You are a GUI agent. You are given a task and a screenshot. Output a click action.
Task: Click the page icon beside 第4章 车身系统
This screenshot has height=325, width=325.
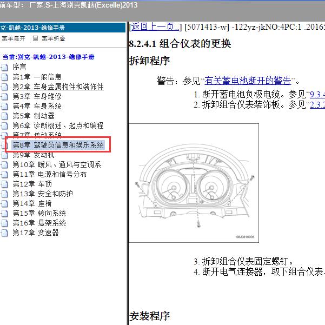[4, 107]
